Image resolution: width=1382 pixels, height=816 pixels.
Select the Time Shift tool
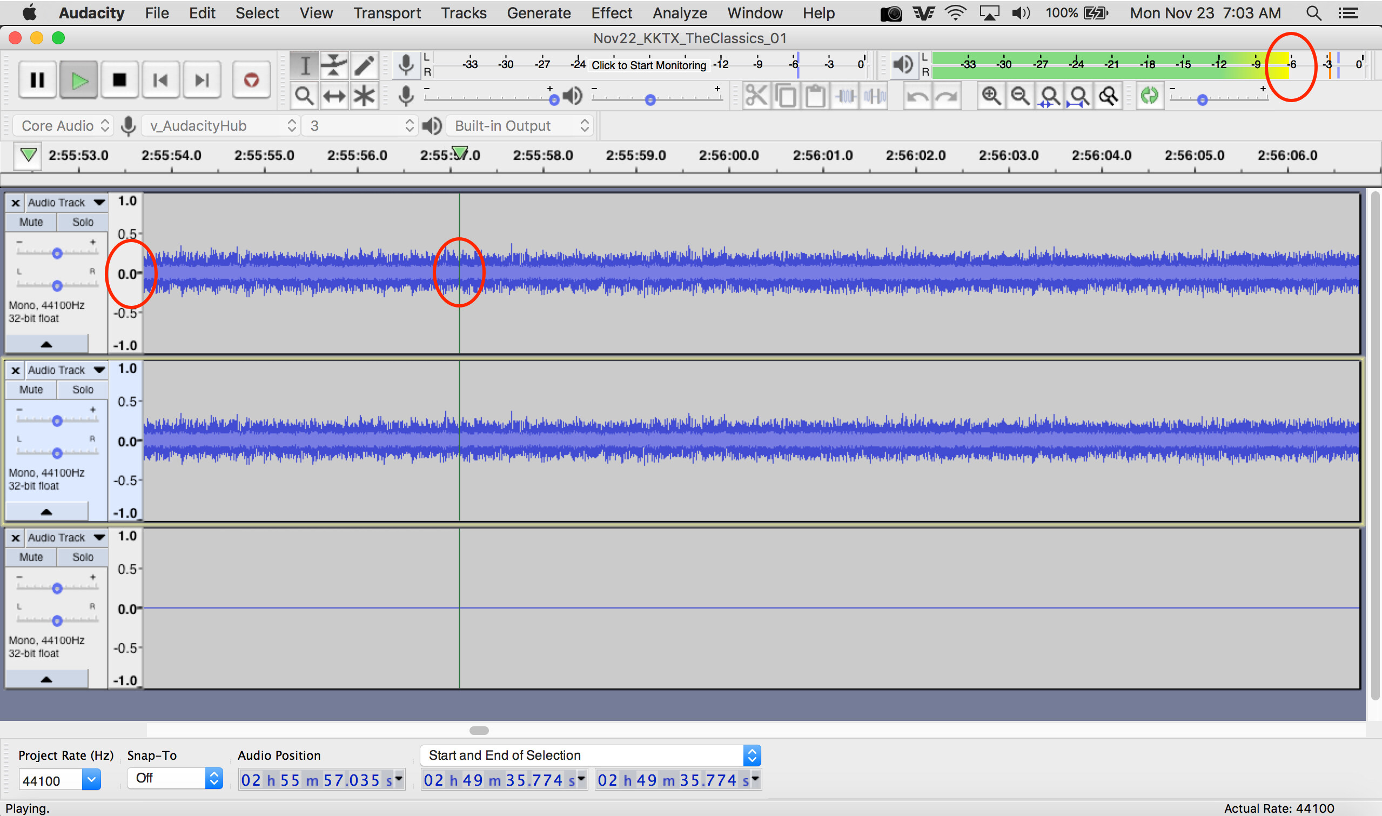coord(334,96)
